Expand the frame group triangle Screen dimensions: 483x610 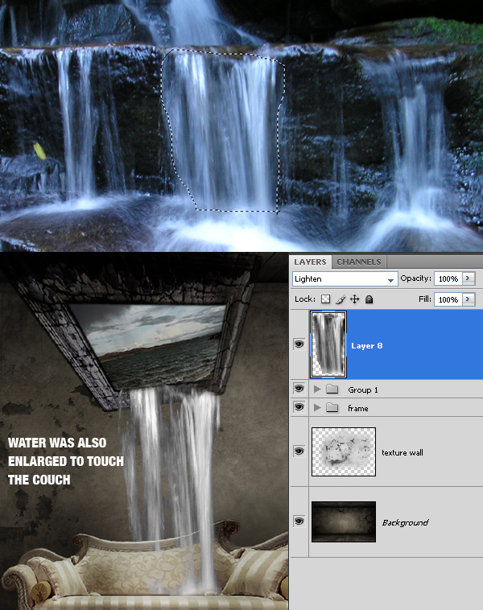(x=317, y=408)
